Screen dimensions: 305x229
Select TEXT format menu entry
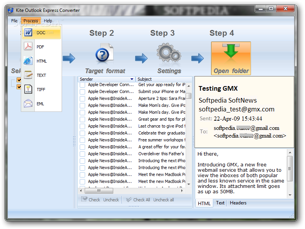[x=41, y=75]
